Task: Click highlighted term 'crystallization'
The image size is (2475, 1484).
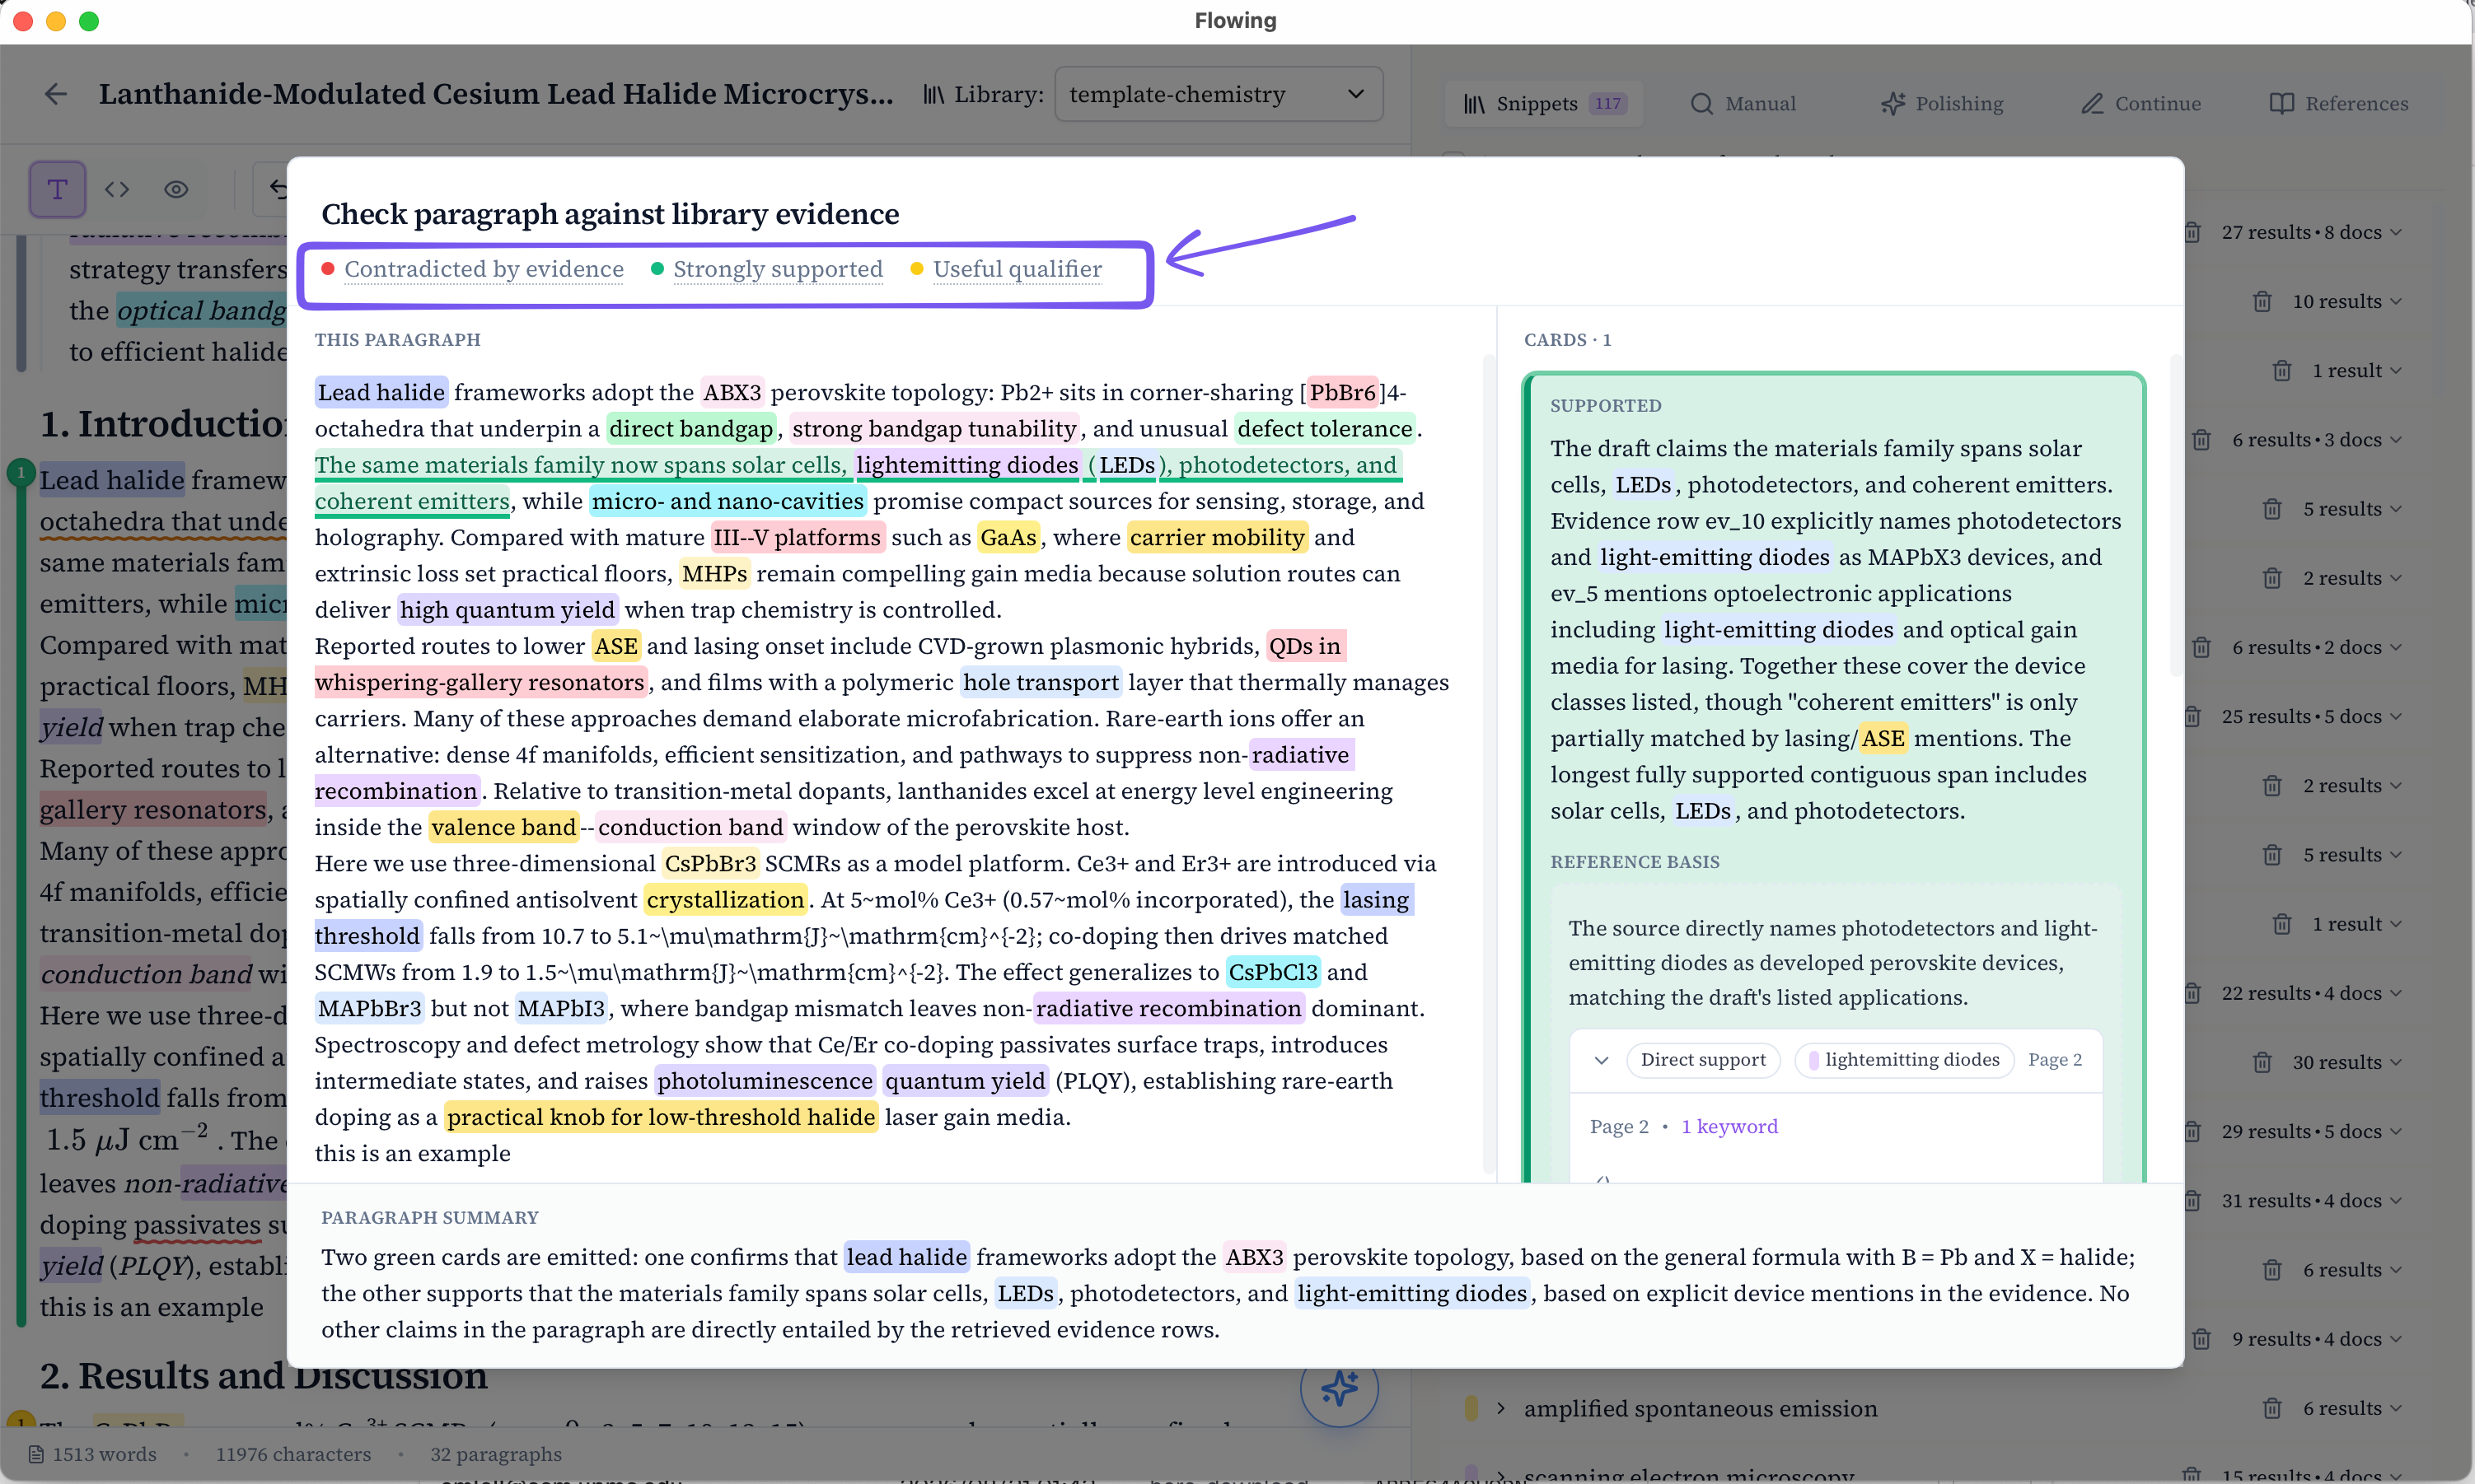Action: coord(725,899)
